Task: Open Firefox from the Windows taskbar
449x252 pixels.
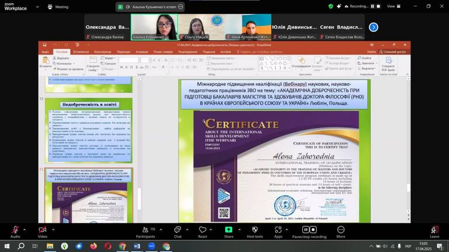Action: [94, 246]
